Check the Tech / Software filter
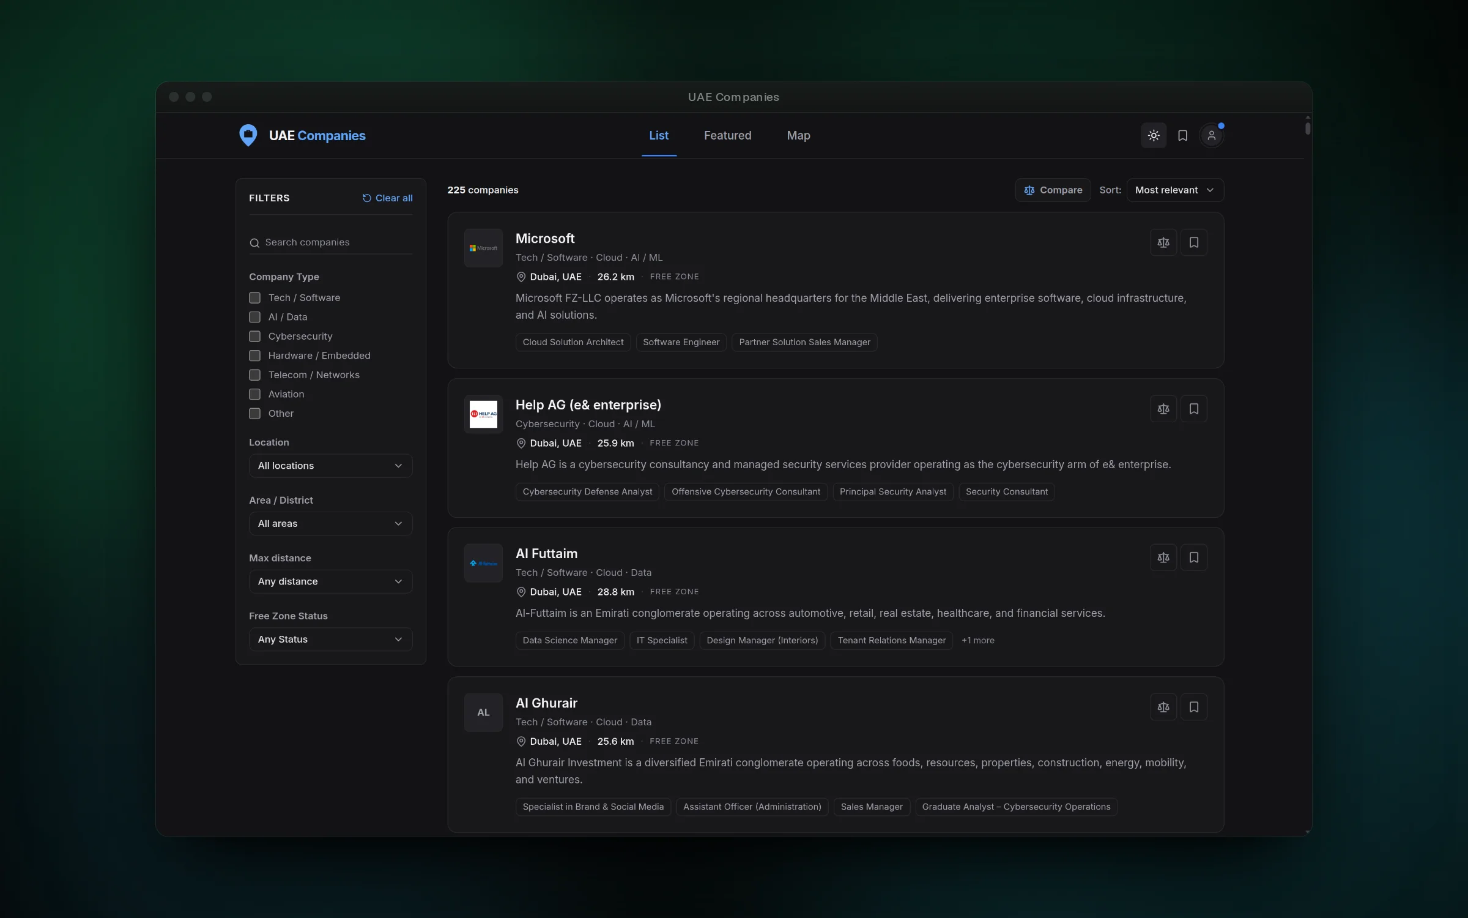The height and width of the screenshot is (918, 1468). pyautogui.click(x=254, y=297)
